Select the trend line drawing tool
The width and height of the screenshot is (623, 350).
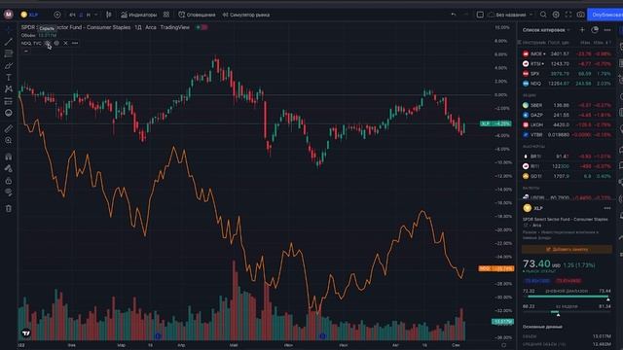(9, 41)
